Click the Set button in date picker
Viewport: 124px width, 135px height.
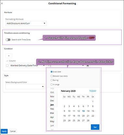point(95,127)
